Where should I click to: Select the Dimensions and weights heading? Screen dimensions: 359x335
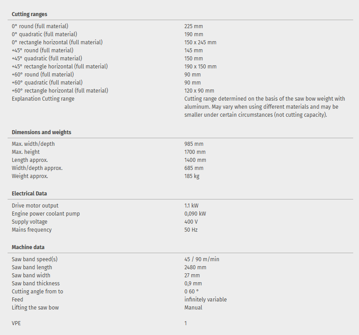click(x=42, y=132)
